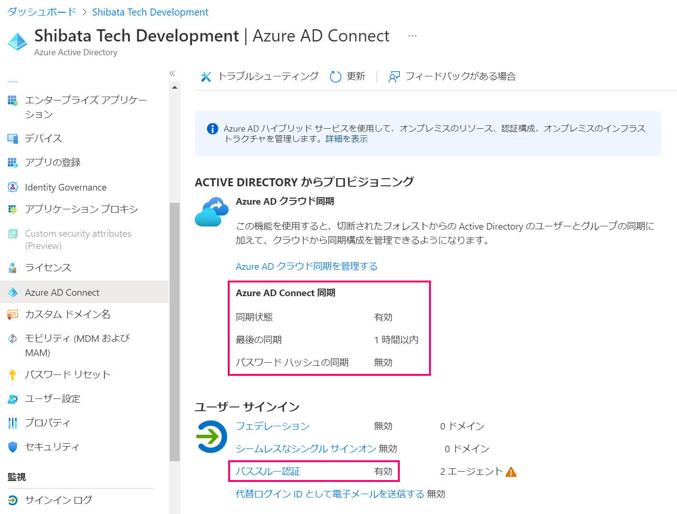
Task: Click the 0 ドメイン value beside フェデレーション
Action: (x=462, y=426)
